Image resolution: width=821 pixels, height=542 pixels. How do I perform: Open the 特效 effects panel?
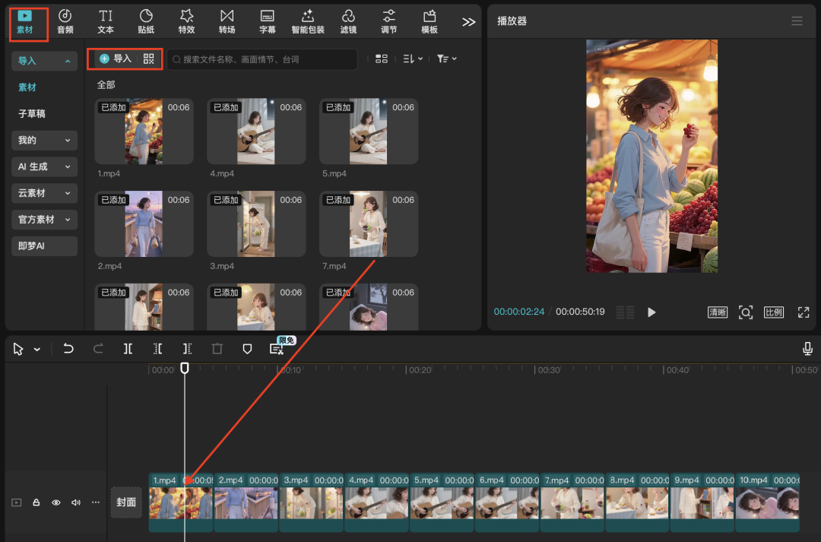(186, 21)
